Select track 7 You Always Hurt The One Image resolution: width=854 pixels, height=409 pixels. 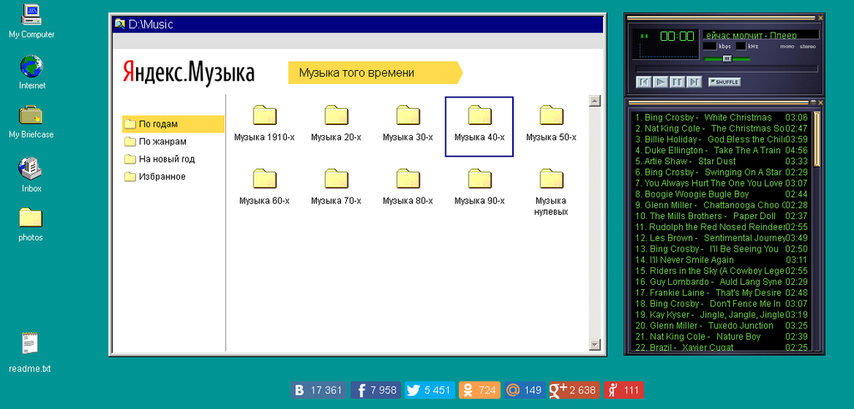coord(721,183)
